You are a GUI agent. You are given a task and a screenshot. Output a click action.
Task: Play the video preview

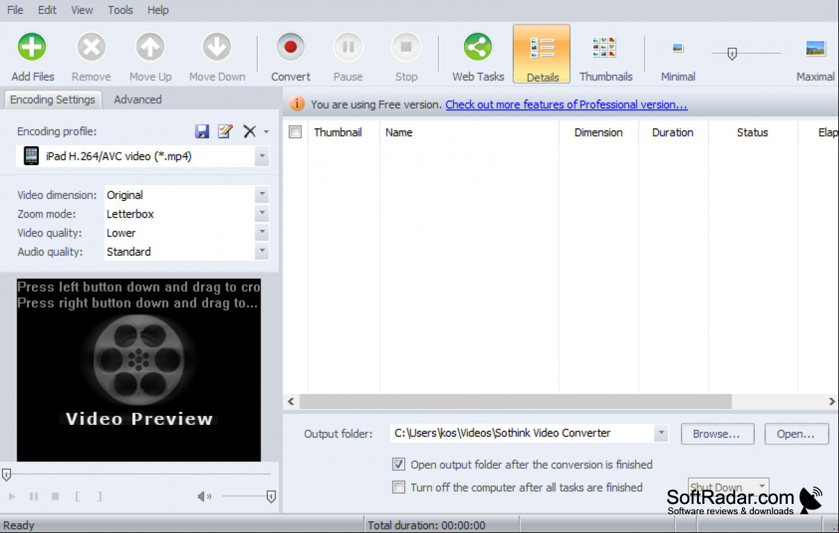point(12,496)
